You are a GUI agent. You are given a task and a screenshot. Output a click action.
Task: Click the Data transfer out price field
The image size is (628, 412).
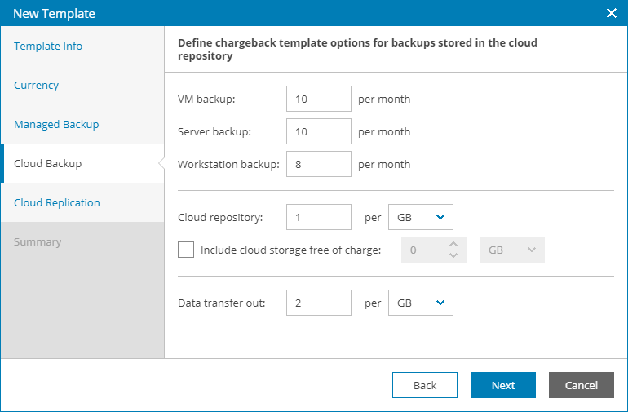pyautogui.click(x=319, y=303)
